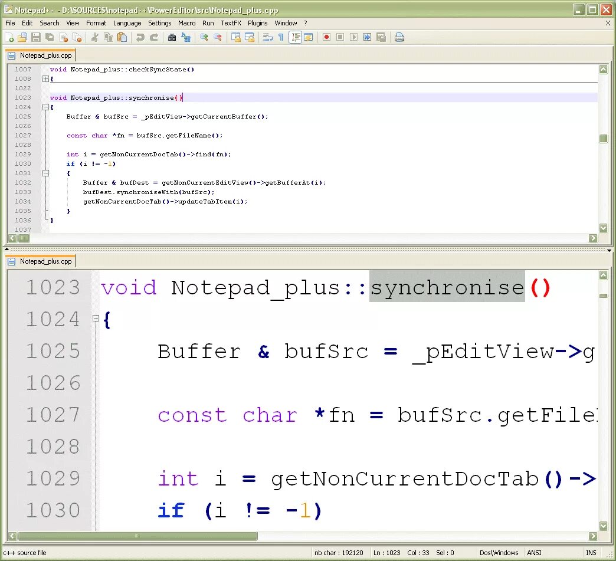Toggle synchronized vertical scrolling icon
The width and height of the screenshot is (616, 561).
click(235, 37)
